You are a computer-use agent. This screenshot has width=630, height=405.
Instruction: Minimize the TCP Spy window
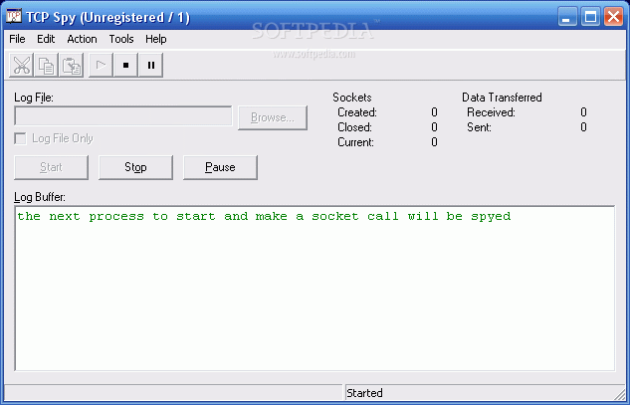click(567, 17)
